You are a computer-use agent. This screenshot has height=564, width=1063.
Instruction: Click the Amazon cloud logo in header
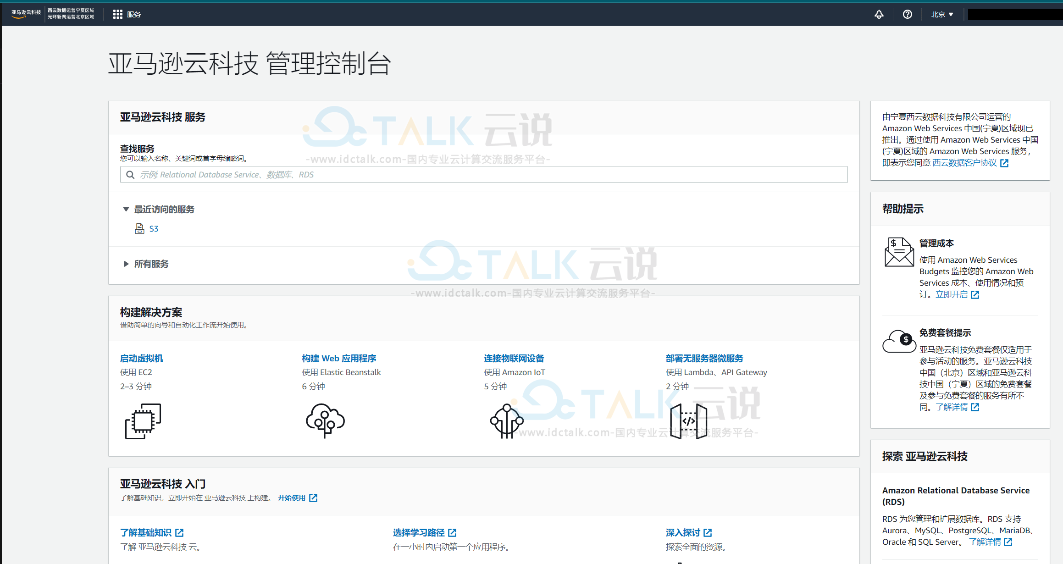pos(26,14)
